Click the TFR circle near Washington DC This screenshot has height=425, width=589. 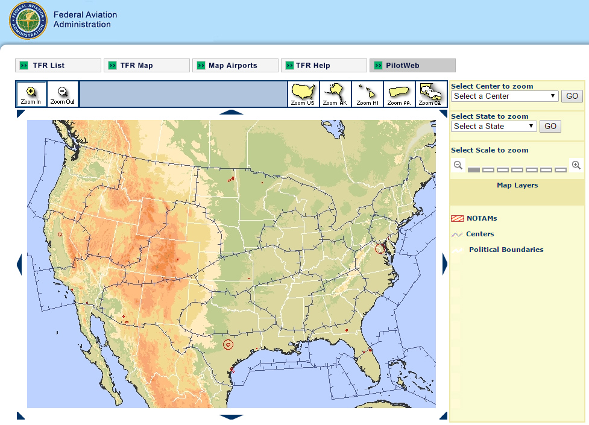[x=379, y=249]
